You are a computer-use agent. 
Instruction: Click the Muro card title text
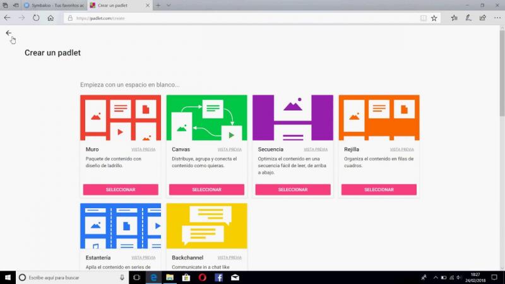tap(92, 150)
